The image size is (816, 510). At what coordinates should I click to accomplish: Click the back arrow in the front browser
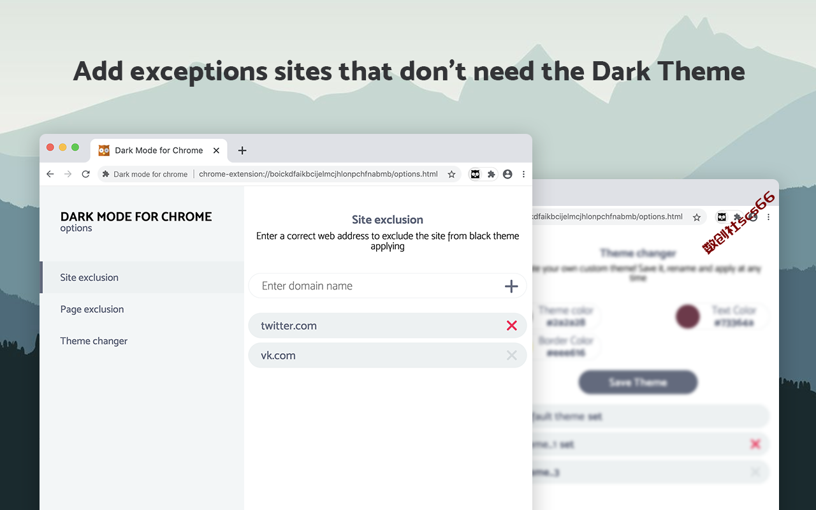[50, 174]
